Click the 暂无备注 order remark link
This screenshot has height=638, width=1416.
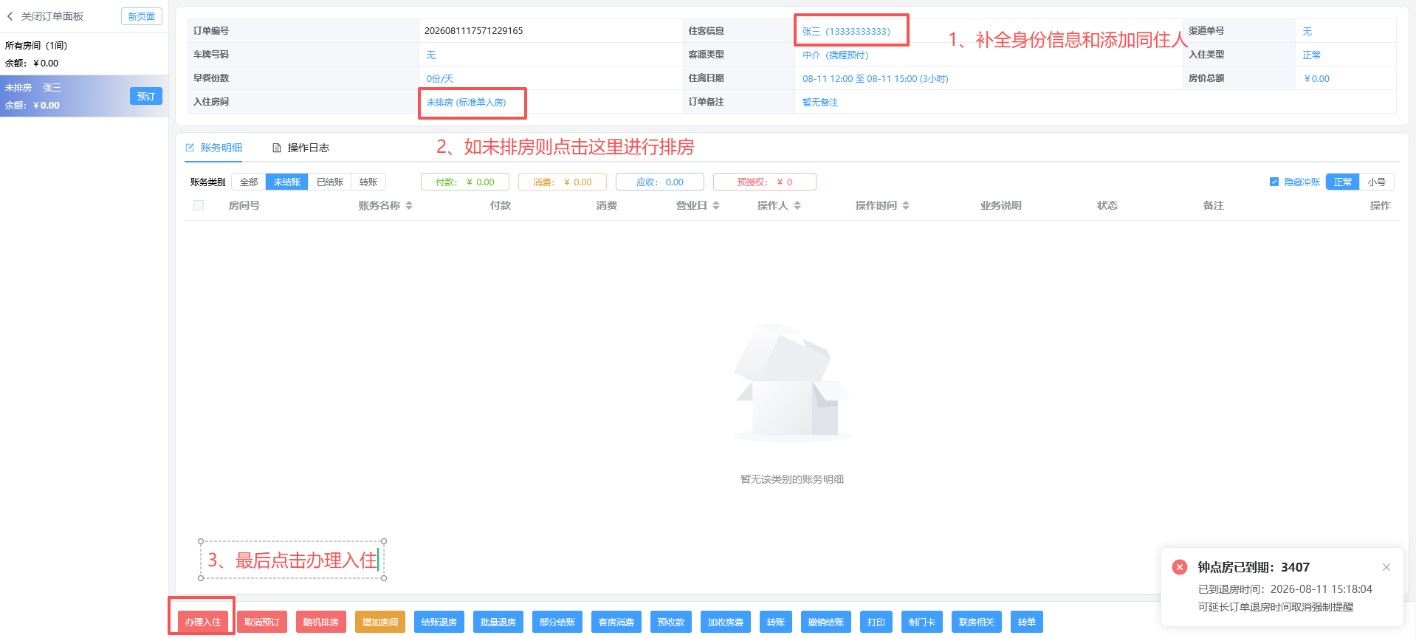click(820, 102)
